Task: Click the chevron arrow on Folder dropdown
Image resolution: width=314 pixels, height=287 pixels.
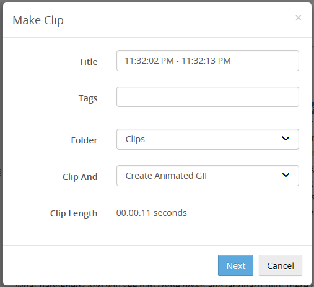Action: coord(286,139)
